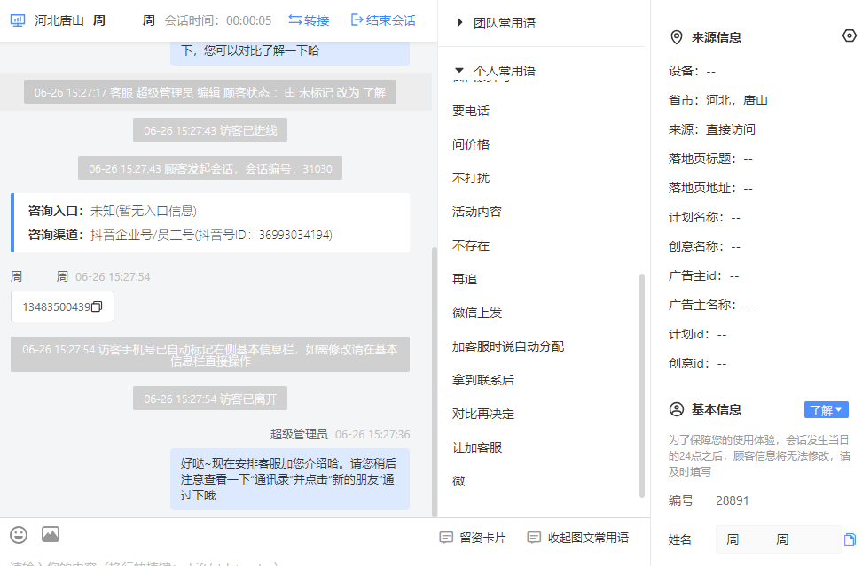Select the 问价格 quick phrase
Viewport: 862px width, 566px height.
coord(471,144)
